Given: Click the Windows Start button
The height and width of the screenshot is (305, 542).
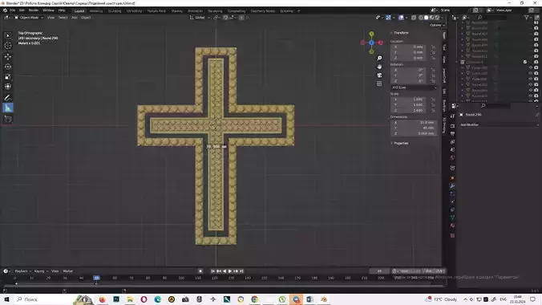Looking at the screenshot, I should point(6,299).
